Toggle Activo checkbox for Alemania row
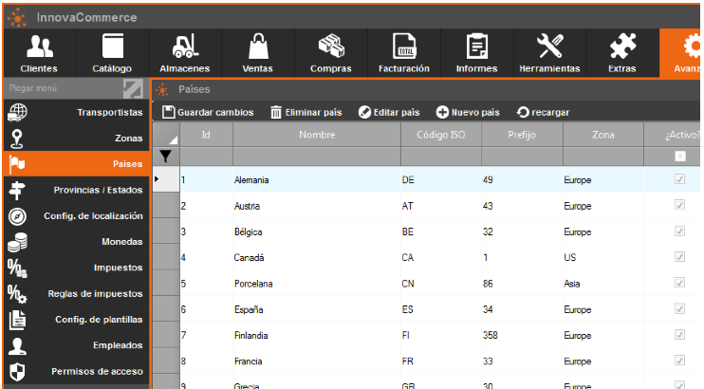This screenshot has height=389, width=704. point(678,179)
